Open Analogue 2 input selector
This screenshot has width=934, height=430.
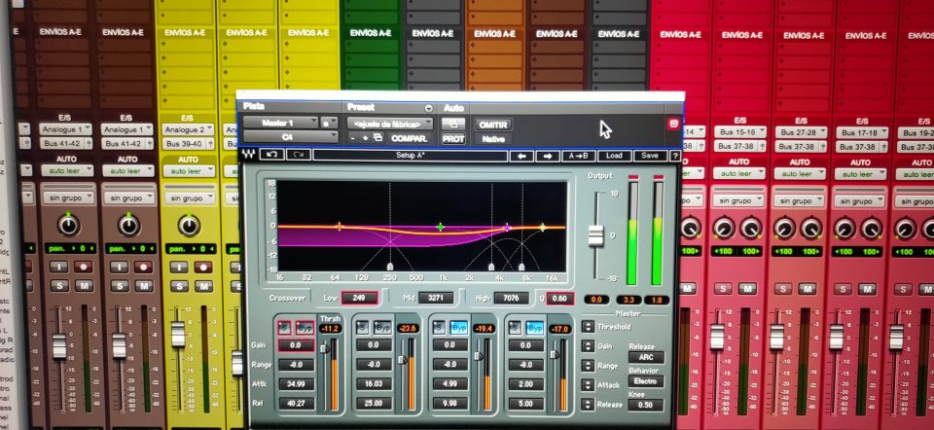click(188, 129)
